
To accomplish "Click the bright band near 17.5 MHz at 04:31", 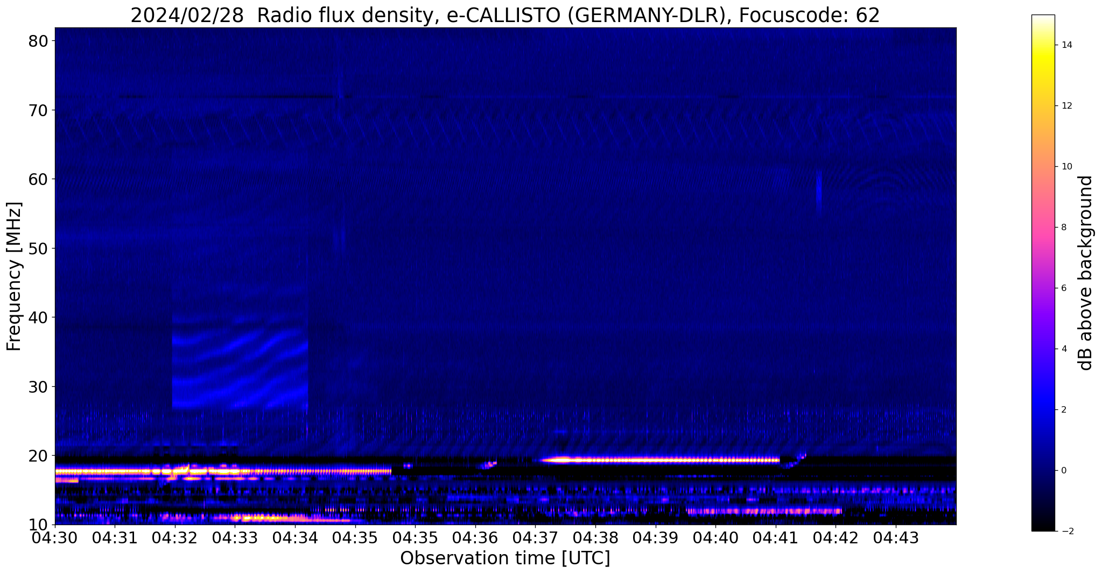I will point(115,472).
